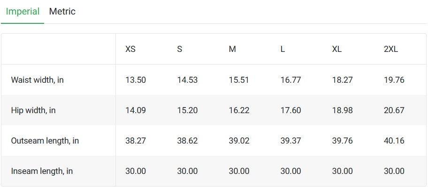Click the 18.98 hip width cell
The image size is (428, 187).
[342, 110]
